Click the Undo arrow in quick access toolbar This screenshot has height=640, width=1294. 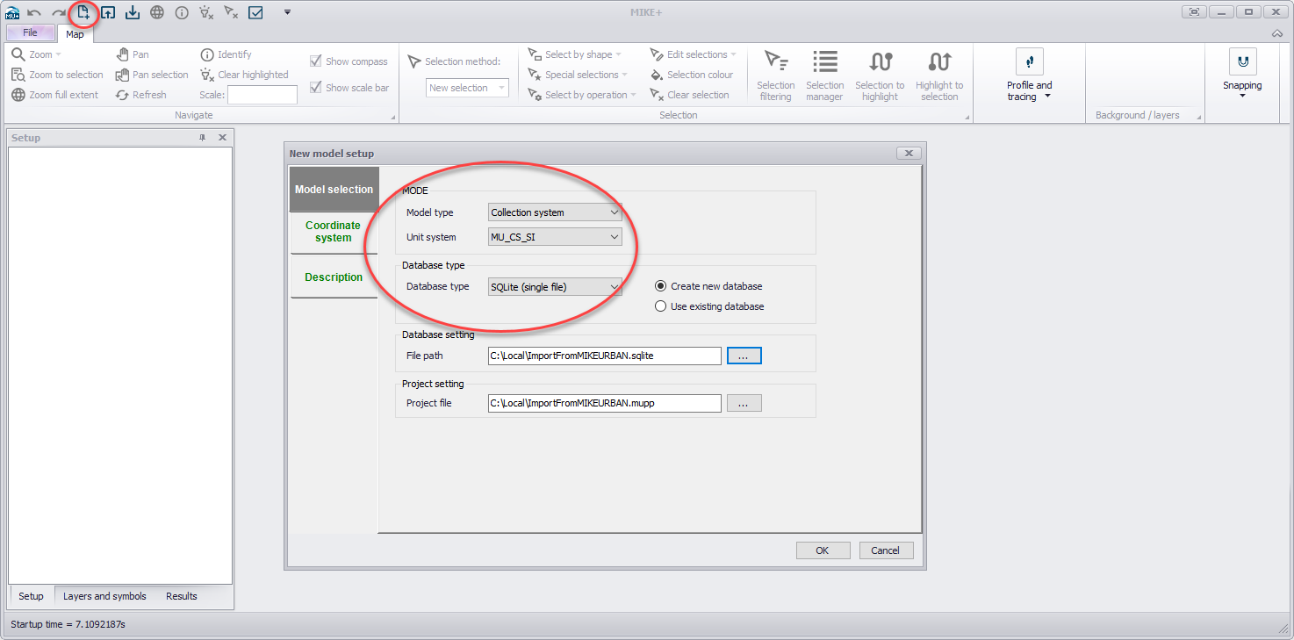click(x=34, y=12)
